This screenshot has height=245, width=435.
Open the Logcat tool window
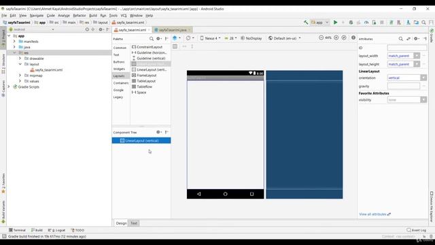pyautogui.click(x=56, y=230)
